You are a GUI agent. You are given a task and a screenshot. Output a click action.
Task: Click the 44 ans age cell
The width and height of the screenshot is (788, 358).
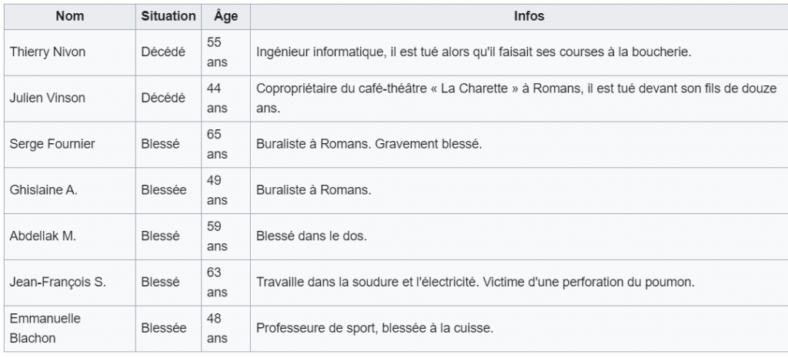tap(225, 99)
